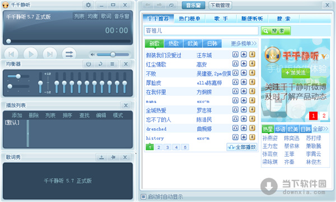Enable 启动时自动显示 checkbox

point(143,196)
